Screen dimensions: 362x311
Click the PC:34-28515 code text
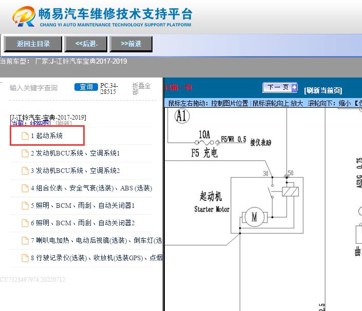(x=109, y=89)
